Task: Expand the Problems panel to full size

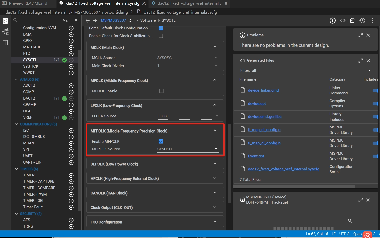Action: click(x=361, y=35)
